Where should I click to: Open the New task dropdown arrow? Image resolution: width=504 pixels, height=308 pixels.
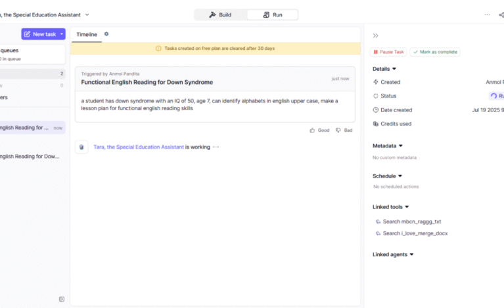tap(62, 34)
